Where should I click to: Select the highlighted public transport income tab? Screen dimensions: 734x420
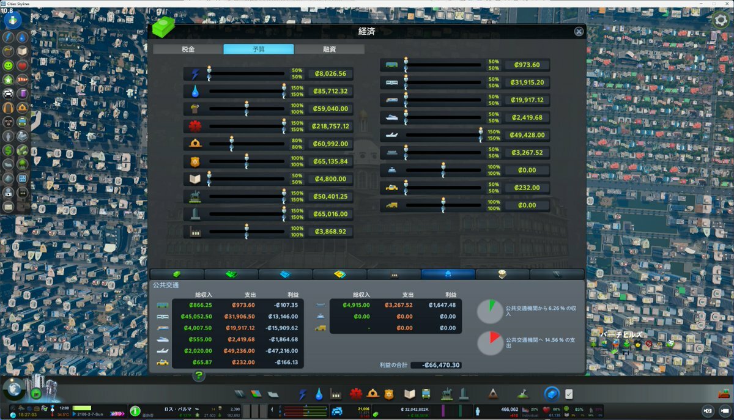(x=448, y=274)
